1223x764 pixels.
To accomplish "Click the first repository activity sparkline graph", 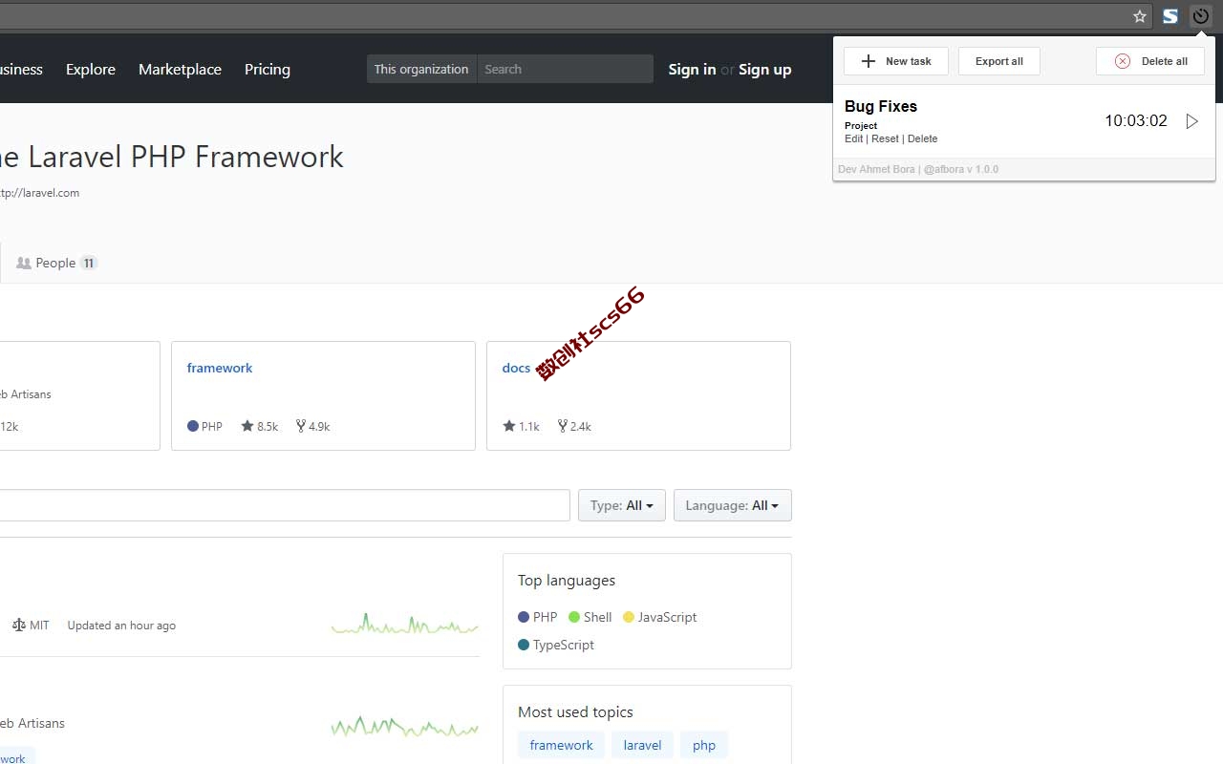I will pyautogui.click(x=405, y=625).
